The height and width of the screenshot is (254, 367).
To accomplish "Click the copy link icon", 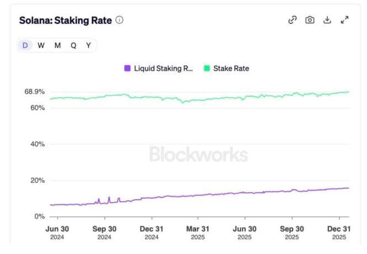I will point(292,20).
